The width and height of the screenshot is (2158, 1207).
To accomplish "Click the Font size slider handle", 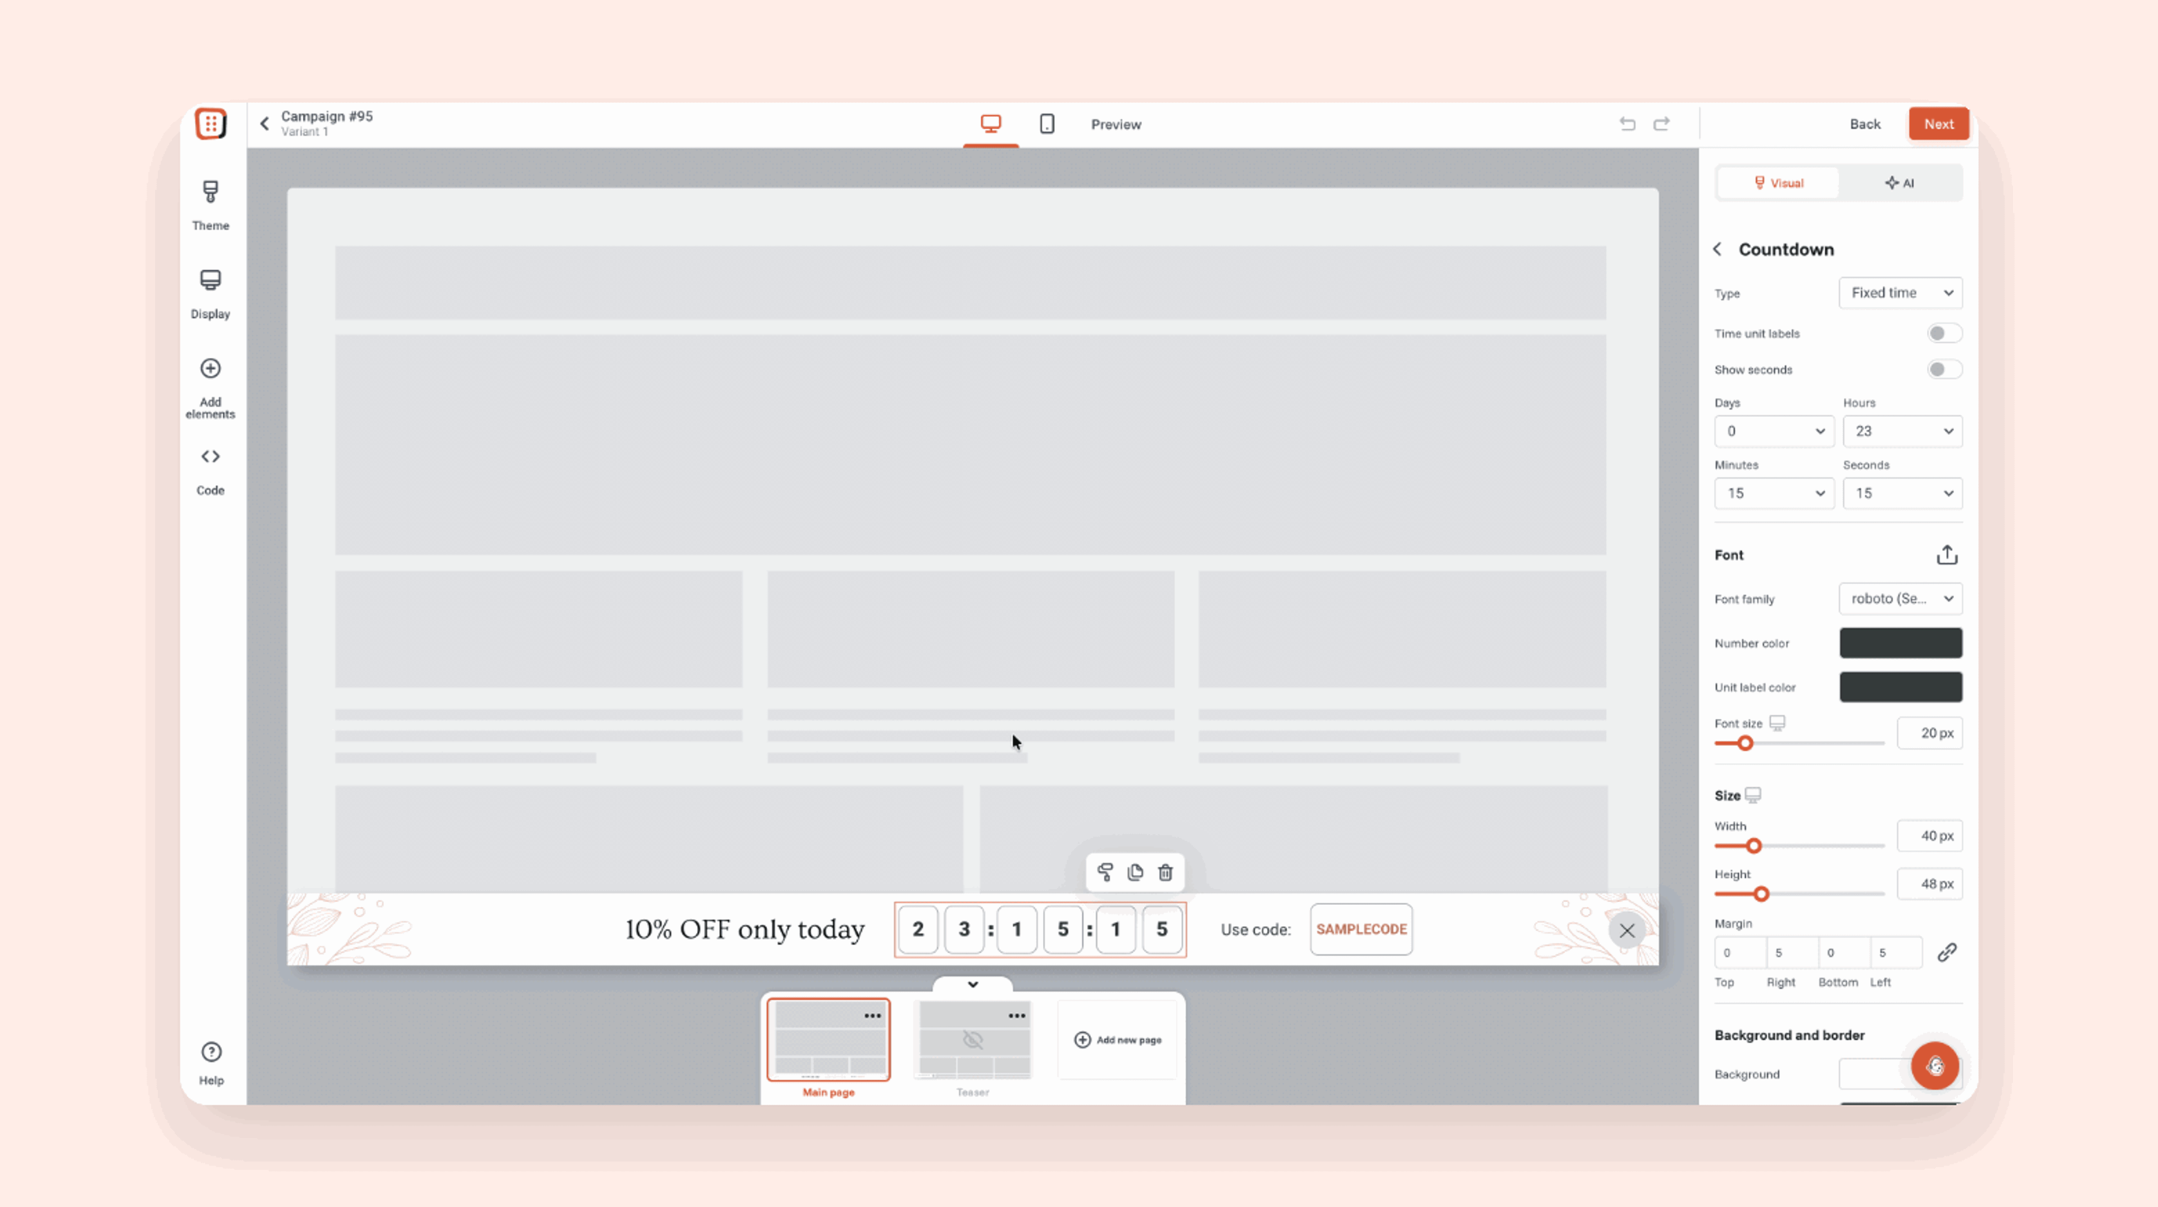I will pyautogui.click(x=1745, y=743).
